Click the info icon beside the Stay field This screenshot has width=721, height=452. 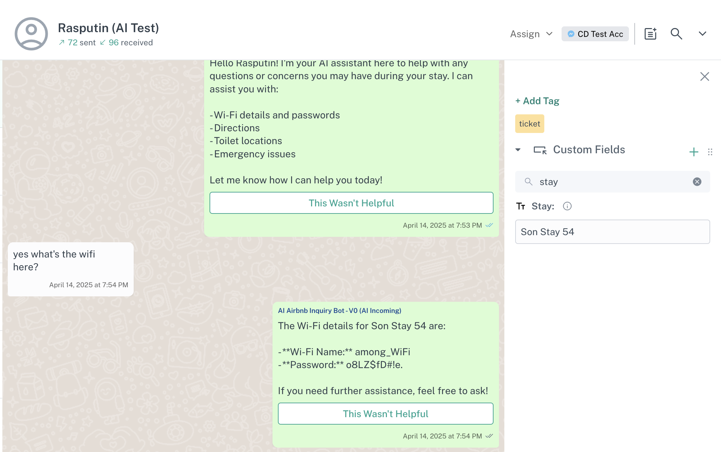(567, 206)
